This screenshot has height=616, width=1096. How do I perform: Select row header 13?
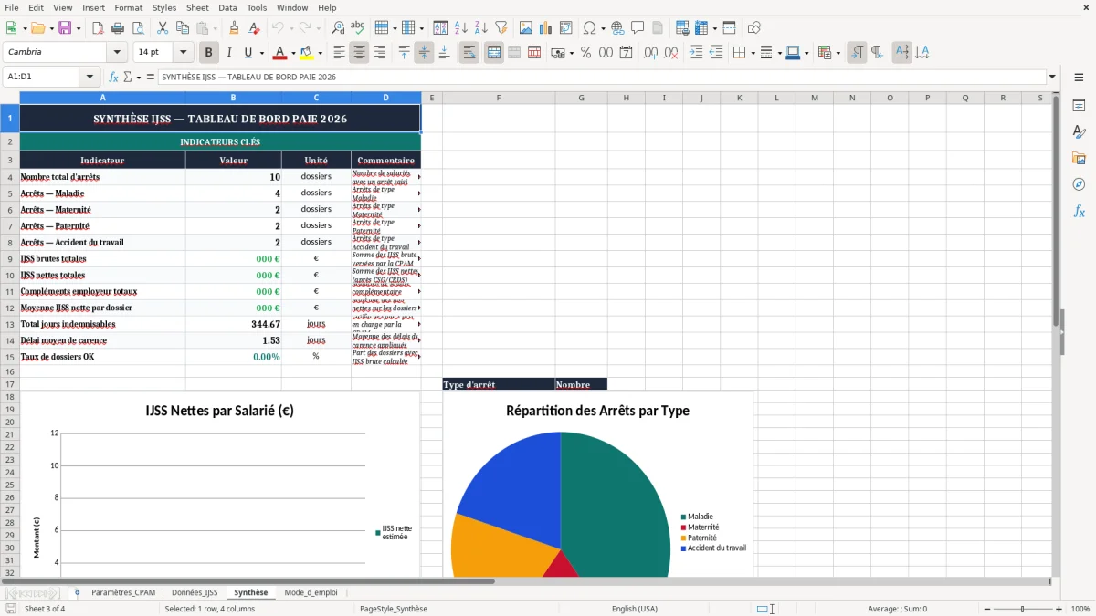point(10,324)
